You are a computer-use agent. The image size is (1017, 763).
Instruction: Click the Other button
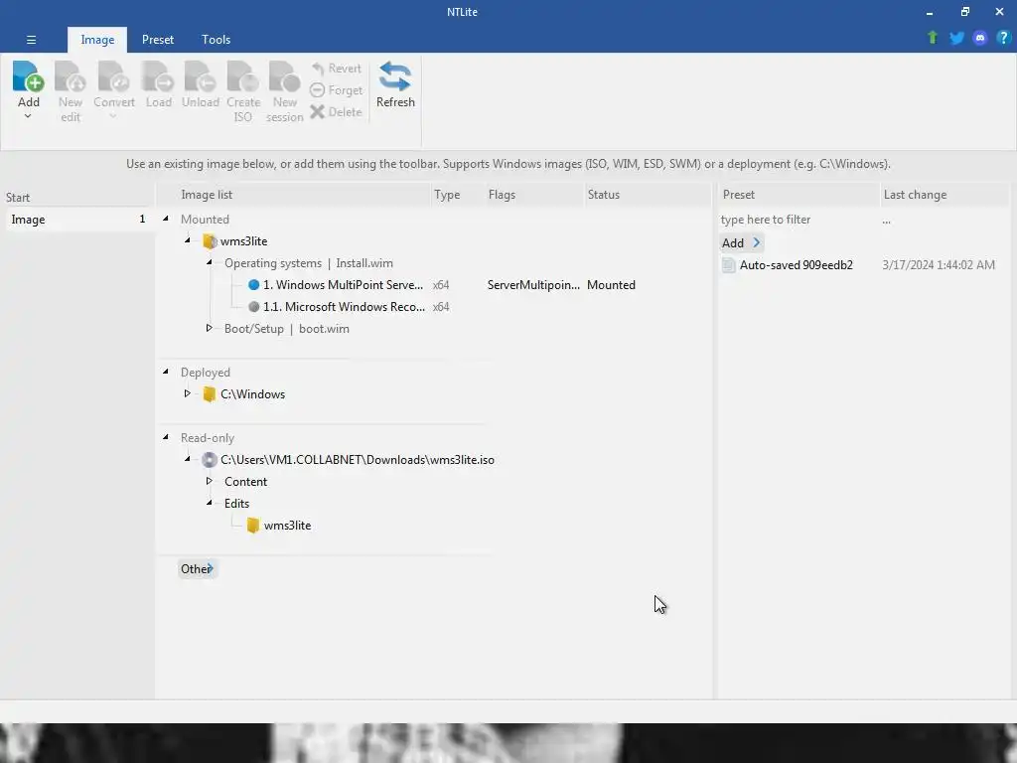pos(197,569)
